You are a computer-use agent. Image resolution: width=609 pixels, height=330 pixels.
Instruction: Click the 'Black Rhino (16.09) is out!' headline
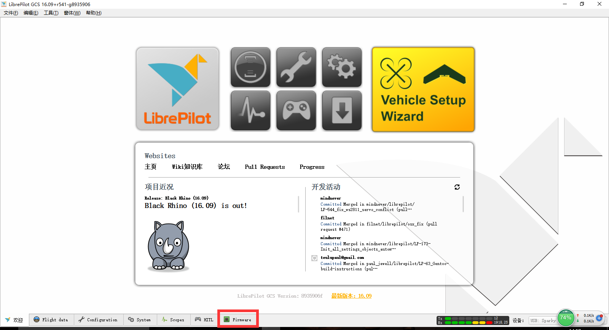[x=196, y=206]
